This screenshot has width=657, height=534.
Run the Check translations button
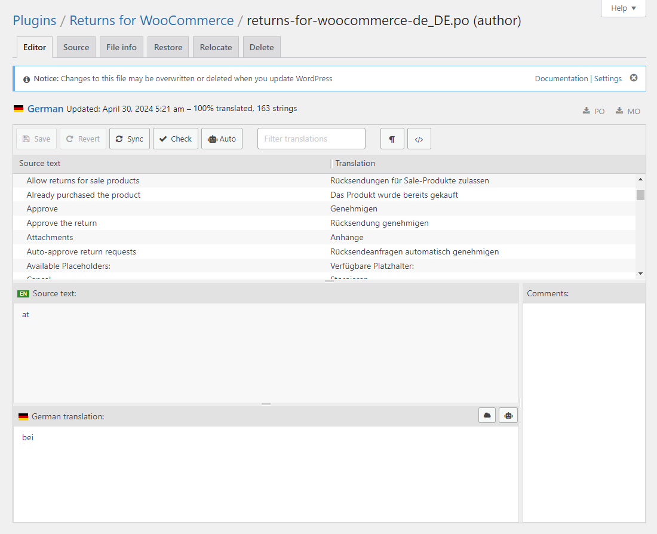tap(176, 139)
